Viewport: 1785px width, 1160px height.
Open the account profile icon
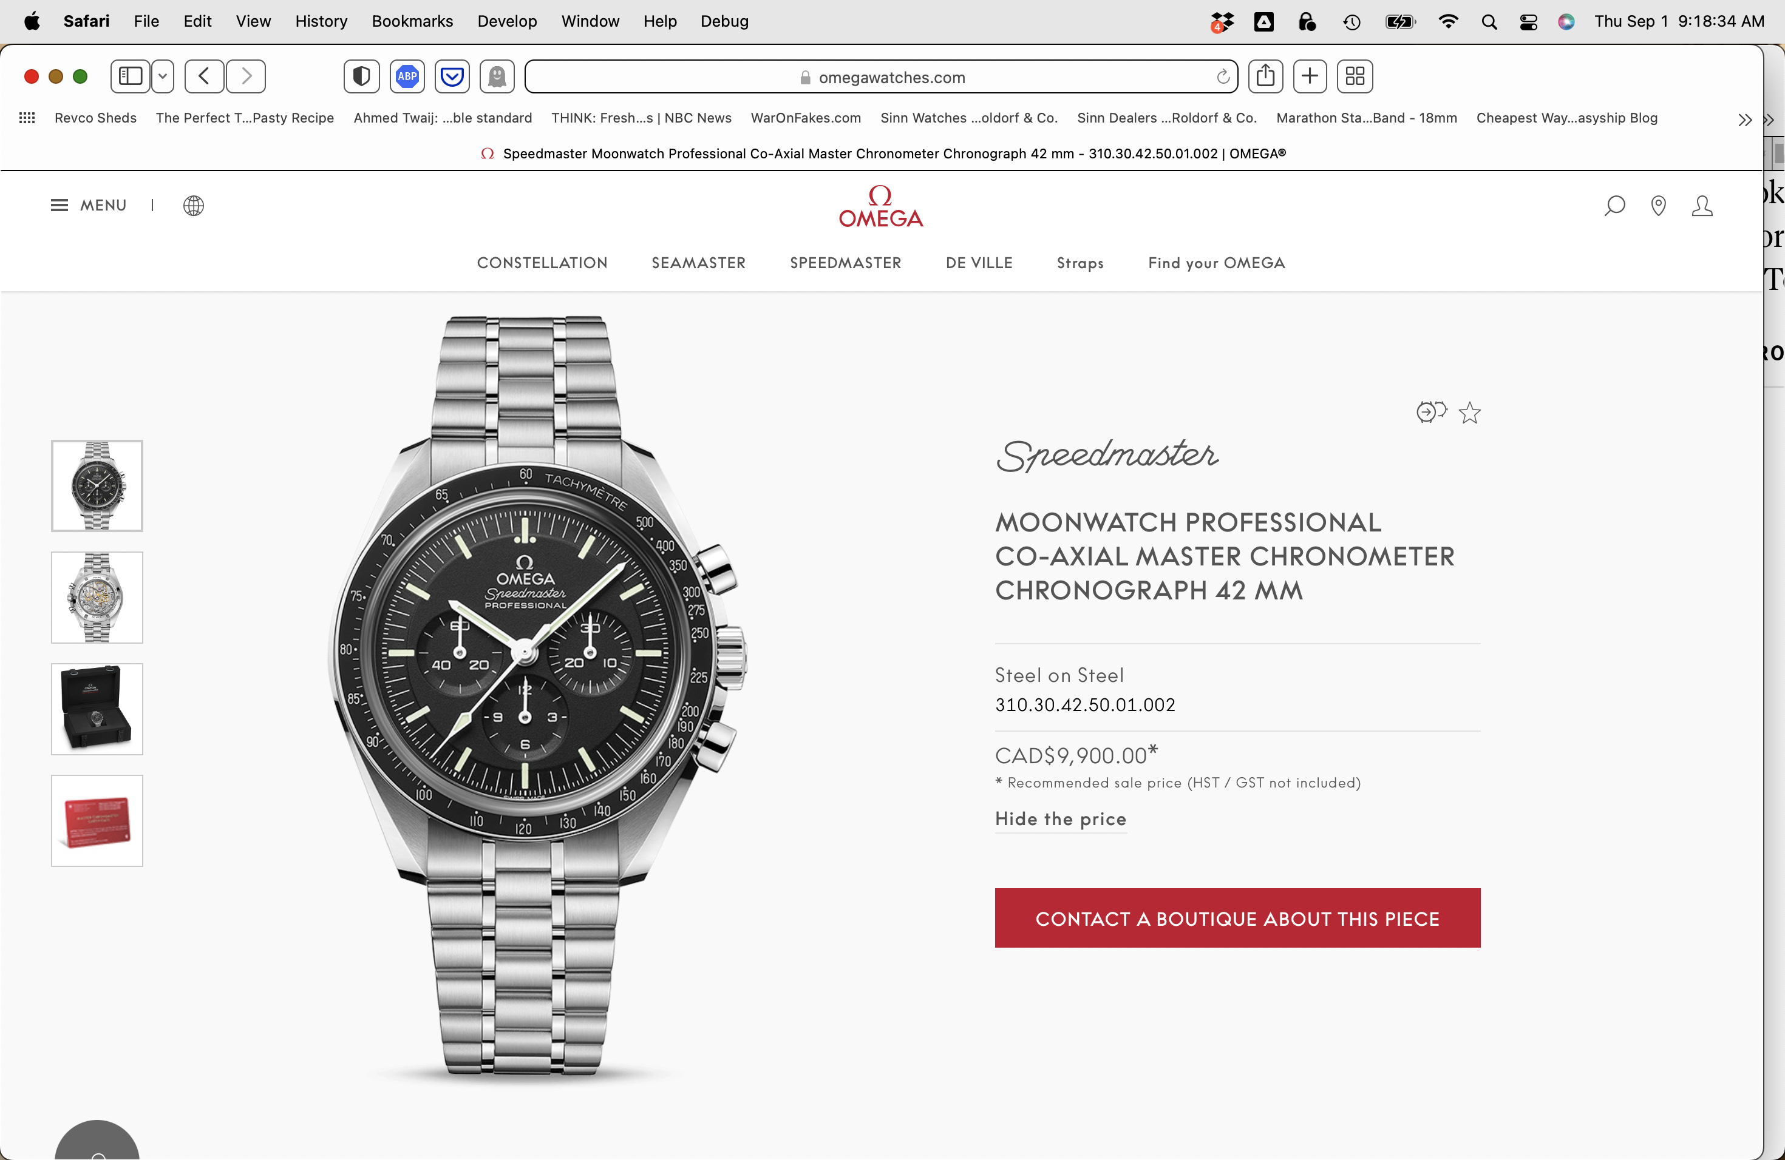point(1702,205)
